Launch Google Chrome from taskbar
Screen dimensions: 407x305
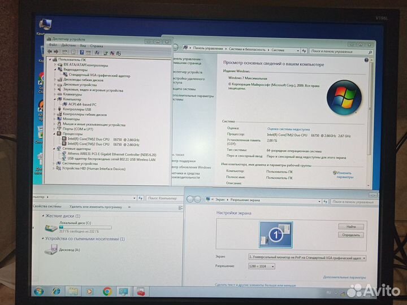click(x=107, y=291)
